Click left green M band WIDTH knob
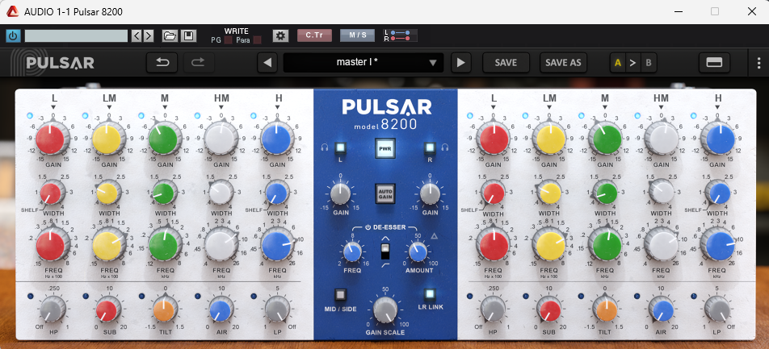The width and height of the screenshot is (769, 349). [x=163, y=193]
